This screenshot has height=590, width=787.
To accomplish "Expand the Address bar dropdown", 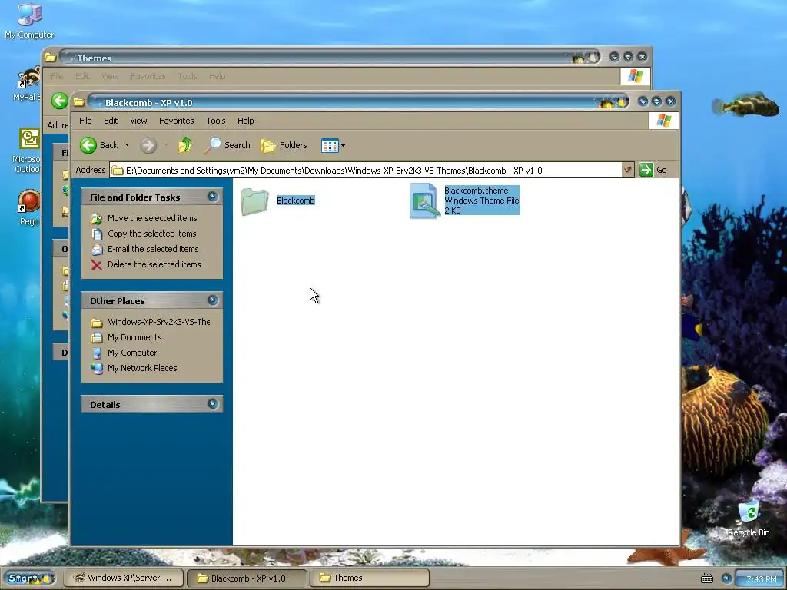I will click(627, 170).
